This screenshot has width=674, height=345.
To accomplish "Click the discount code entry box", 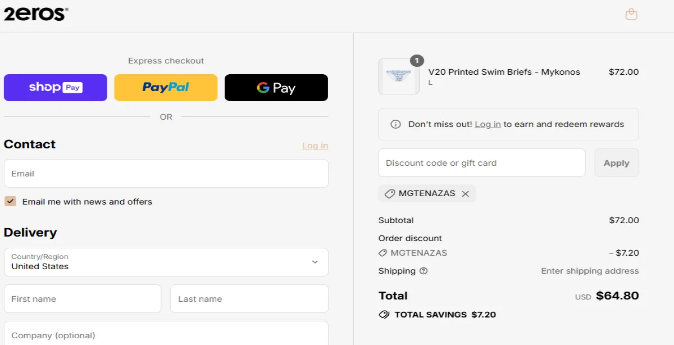I will click(481, 162).
